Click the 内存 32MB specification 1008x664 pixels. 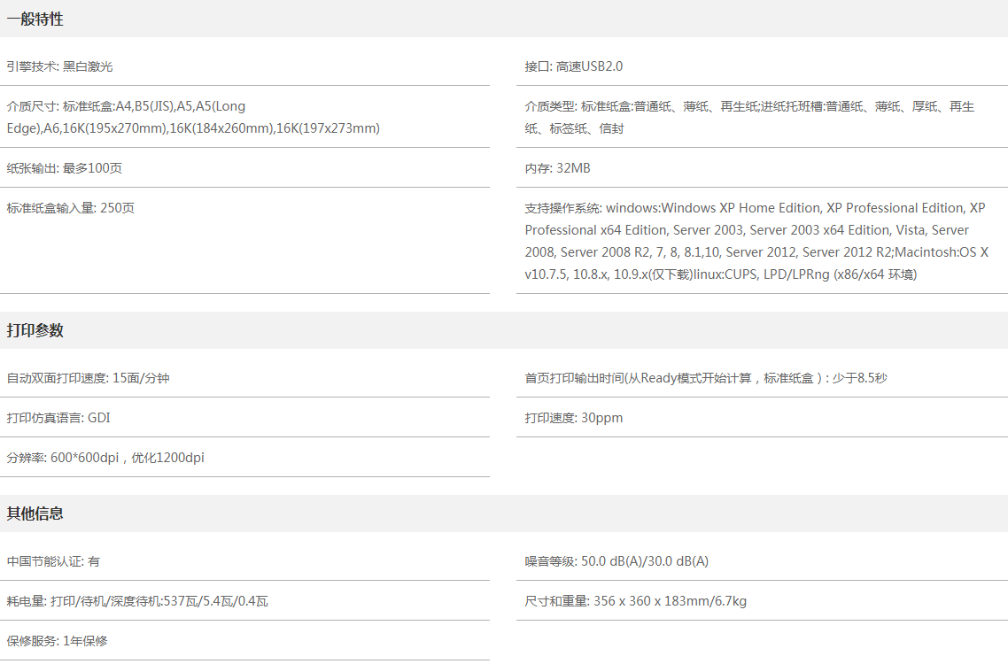557,168
